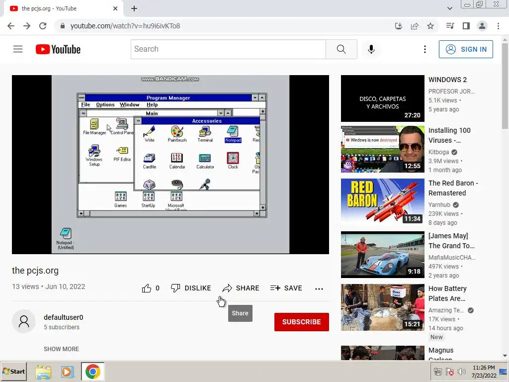Click the network tray icon
The height and width of the screenshot is (382, 509).
(x=437, y=371)
